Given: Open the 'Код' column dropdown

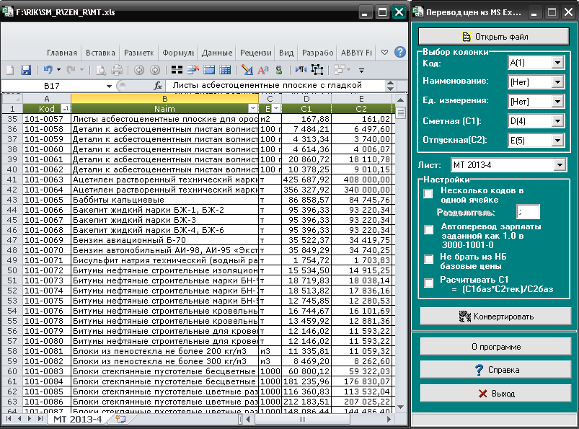Looking at the screenshot, I should click(x=557, y=63).
